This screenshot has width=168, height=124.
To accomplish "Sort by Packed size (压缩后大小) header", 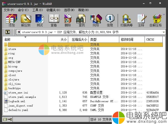I will pyautogui.click(x=78, y=39).
